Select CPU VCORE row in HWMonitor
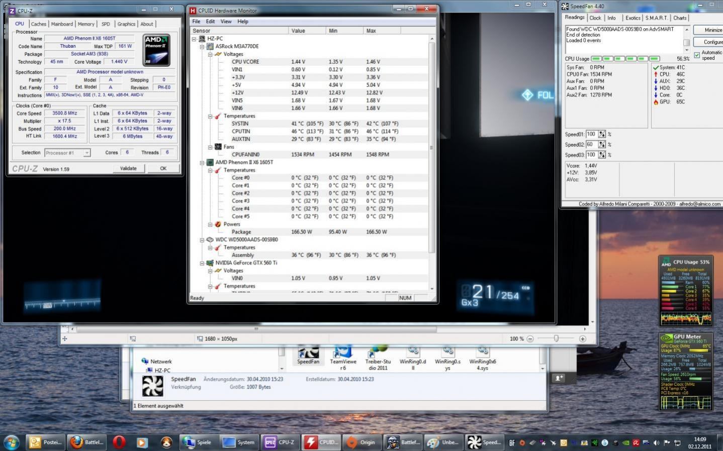723x451 pixels. click(309, 62)
